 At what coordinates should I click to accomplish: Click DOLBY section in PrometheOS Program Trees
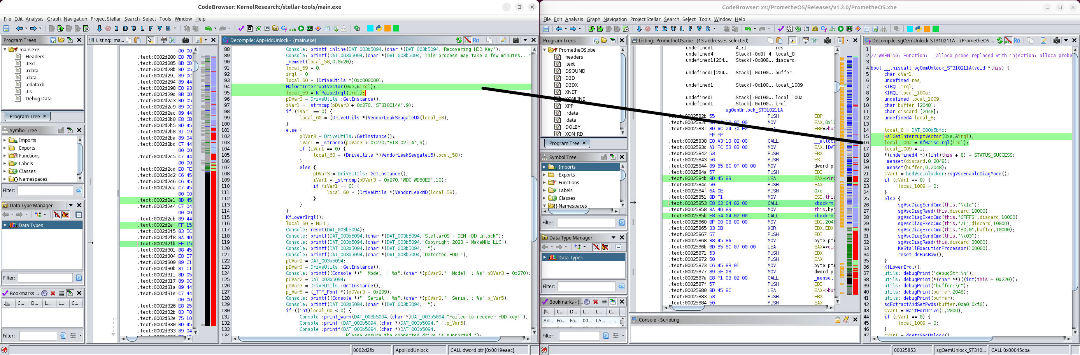tap(572, 127)
